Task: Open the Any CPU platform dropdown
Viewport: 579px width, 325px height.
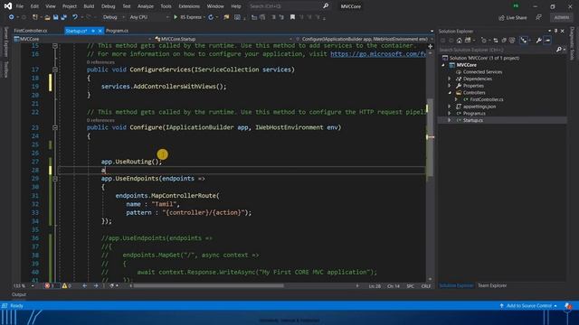Action: pos(148,17)
